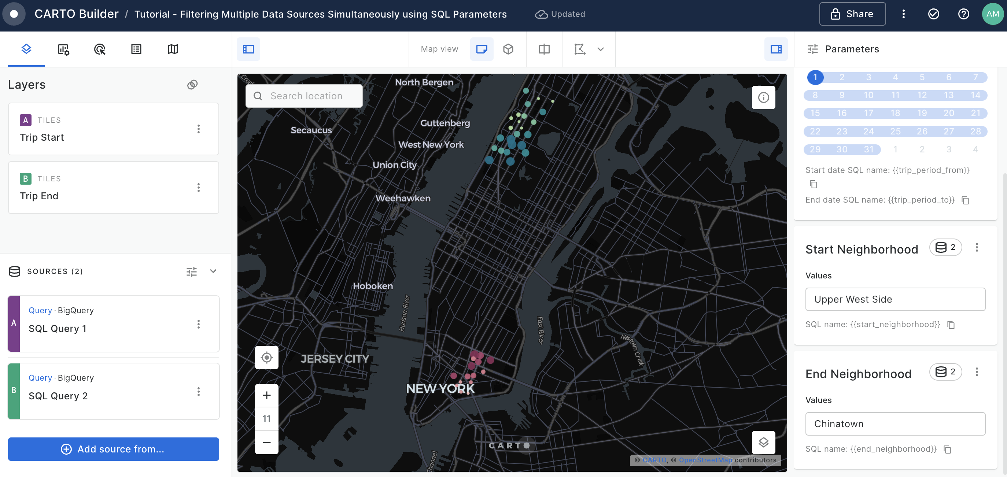Collapse the Sources section chevron
Screen dimensions: 1007x477
(213, 271)
